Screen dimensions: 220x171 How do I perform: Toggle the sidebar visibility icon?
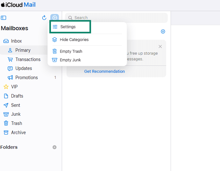tap(4, 18)
